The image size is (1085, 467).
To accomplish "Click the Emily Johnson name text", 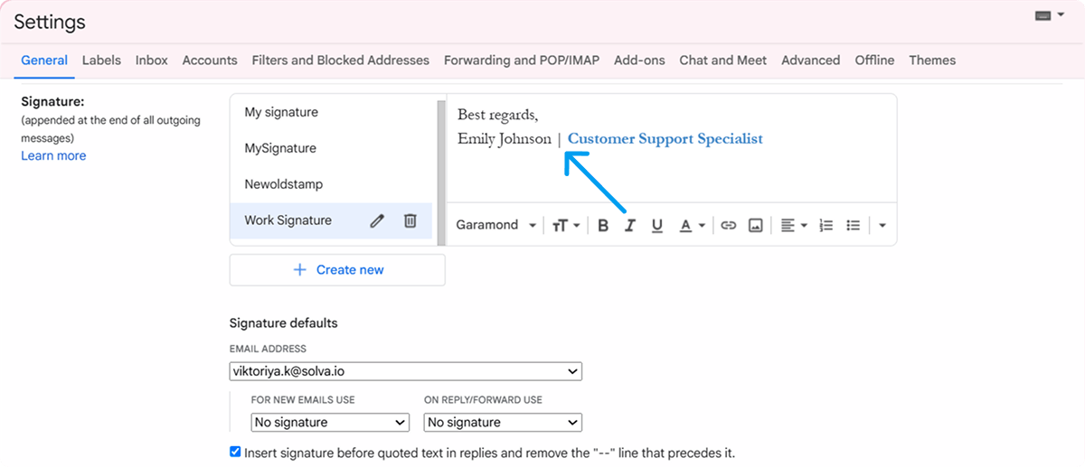I will 505,139.
